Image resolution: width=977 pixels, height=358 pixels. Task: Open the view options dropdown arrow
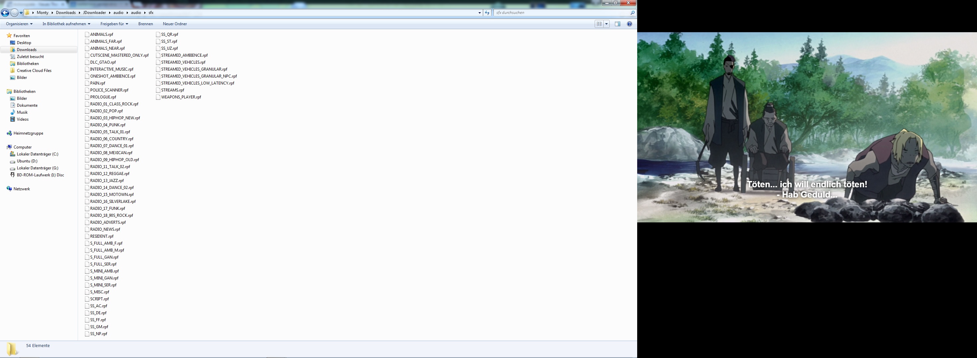pyautogui.click(x=606, y=24)
